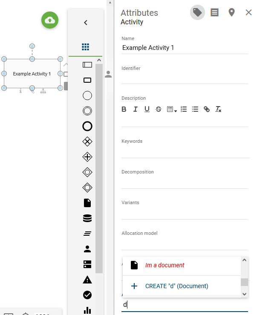Toggle italic formatting in Description

(136, 109)
